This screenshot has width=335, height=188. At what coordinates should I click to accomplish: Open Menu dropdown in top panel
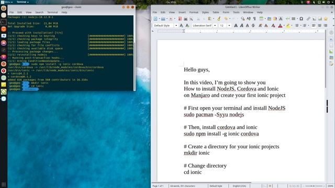pos(7,2)
